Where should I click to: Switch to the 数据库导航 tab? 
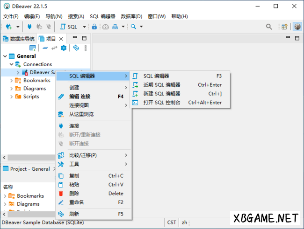tap(19, 39)
